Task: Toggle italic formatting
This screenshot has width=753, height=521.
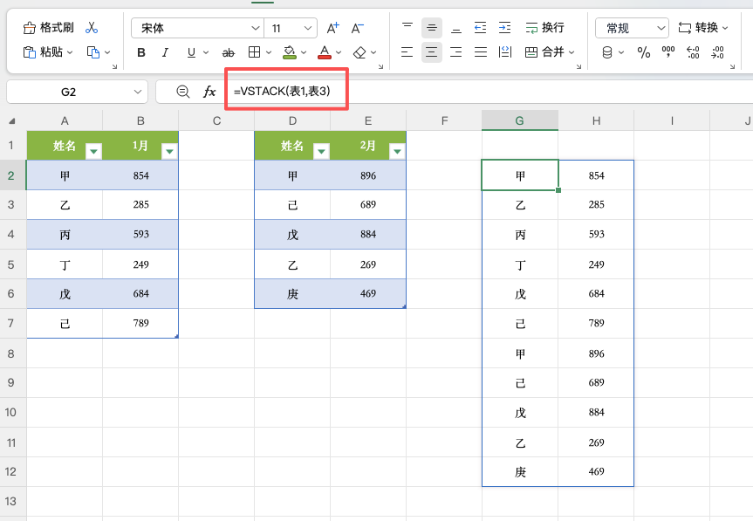Action: pos(165,52)
